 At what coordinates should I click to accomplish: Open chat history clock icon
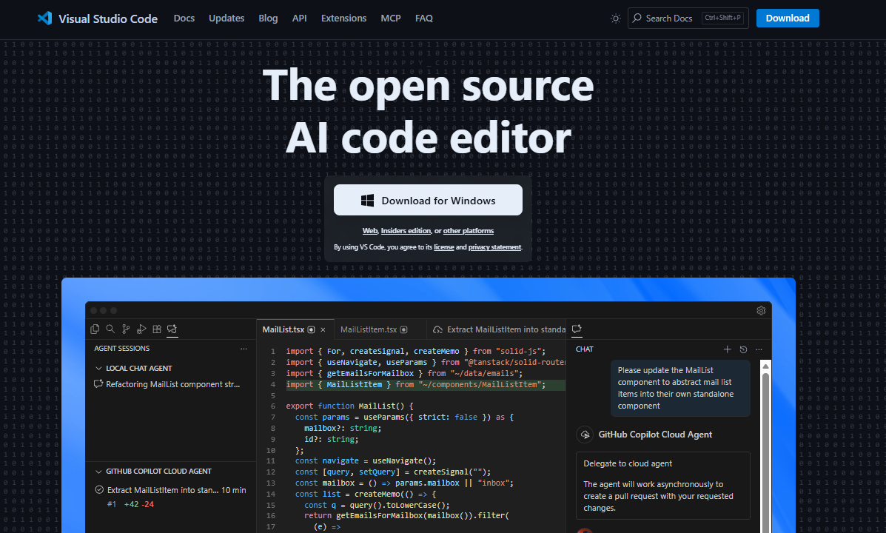pos(743,349)
